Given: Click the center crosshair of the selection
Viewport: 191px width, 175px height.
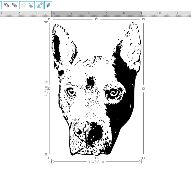Looking at the screenshot, I should [96, 88].
